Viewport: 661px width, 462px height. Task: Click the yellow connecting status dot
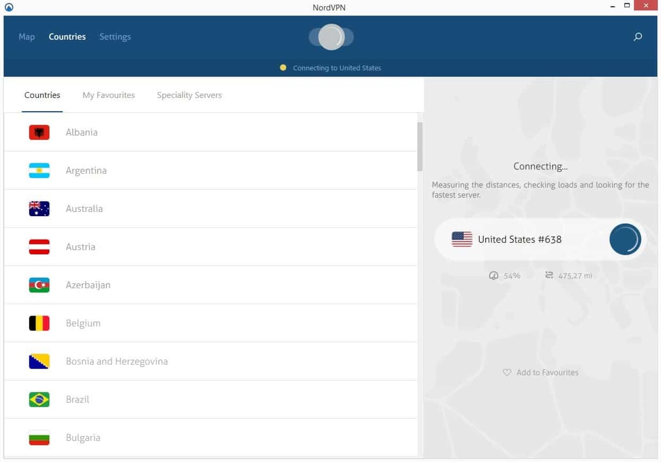pos(283,68)
